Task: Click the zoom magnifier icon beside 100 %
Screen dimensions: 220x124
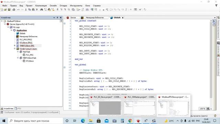Action: click(208, 109)
